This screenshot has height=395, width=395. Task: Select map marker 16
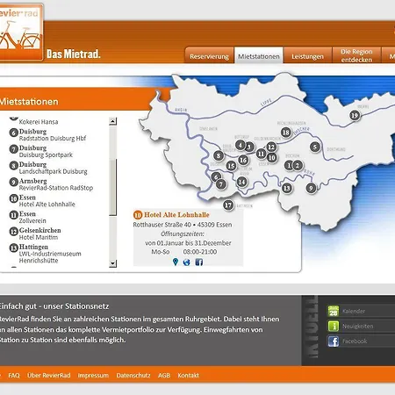pyautogui.click(x=243, y=160)
